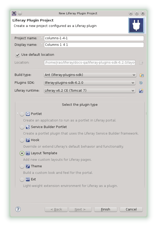
Task: Click the 'Build type:' label
Action: [x=23, y=75]
